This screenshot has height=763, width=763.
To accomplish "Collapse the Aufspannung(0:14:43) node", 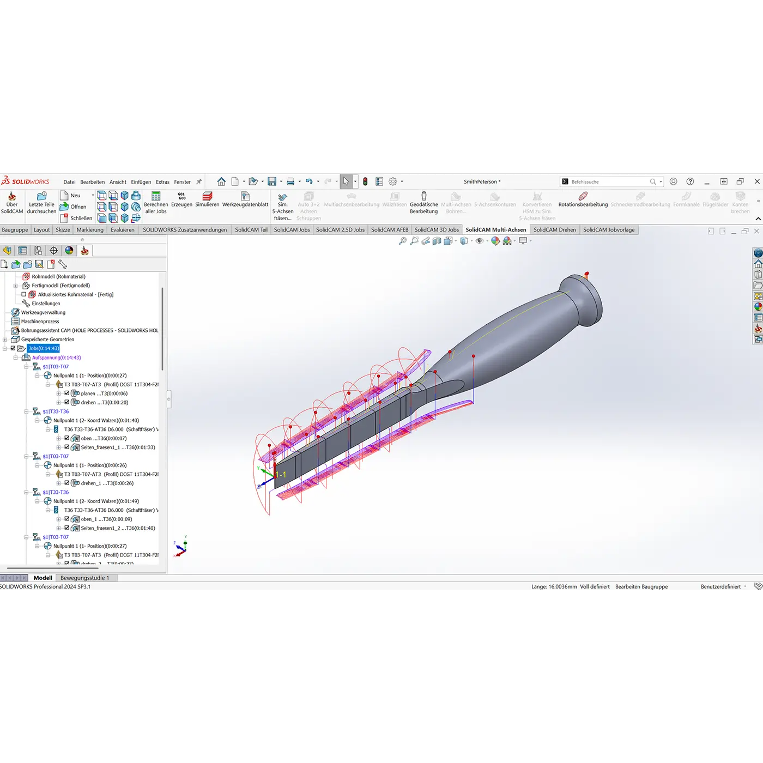I will (x=16, y=358).
